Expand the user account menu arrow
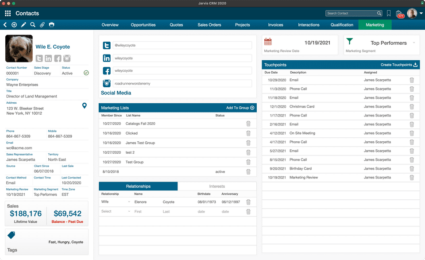 coord(421,13)
